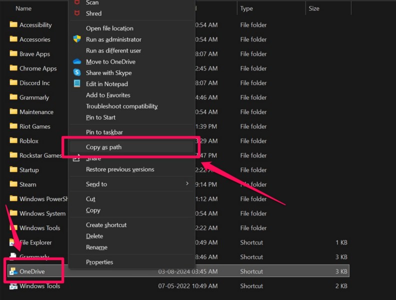Select the Discord Inc folder
The width and height of the screenshot is (396, 300).
[34, 83]
